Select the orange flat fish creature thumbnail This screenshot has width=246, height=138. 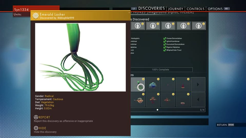click(138, 99)
